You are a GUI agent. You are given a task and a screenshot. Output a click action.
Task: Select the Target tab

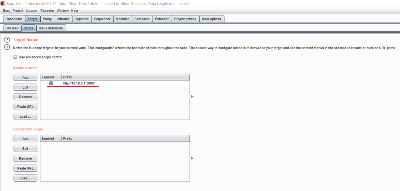33,19
